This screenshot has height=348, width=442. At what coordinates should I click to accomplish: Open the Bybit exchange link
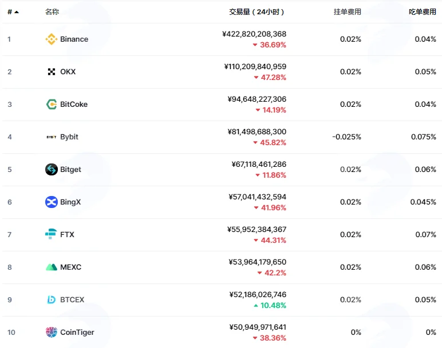(x=69, y=137)
